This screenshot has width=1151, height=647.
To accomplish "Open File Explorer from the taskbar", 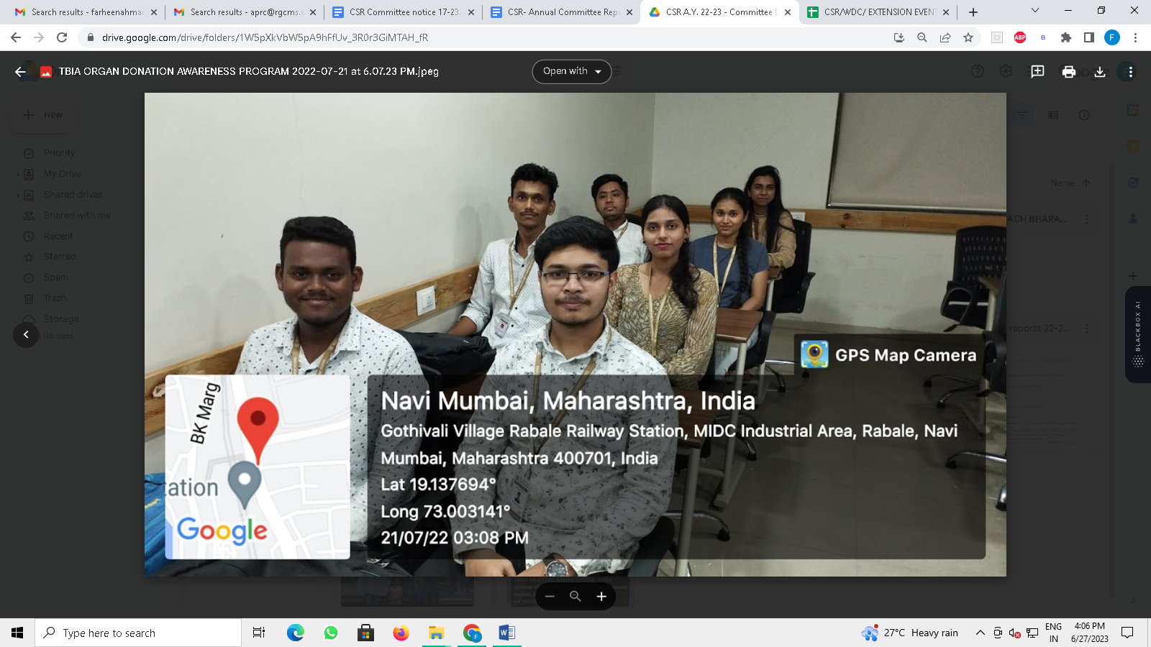I will [x=436, y=633].
